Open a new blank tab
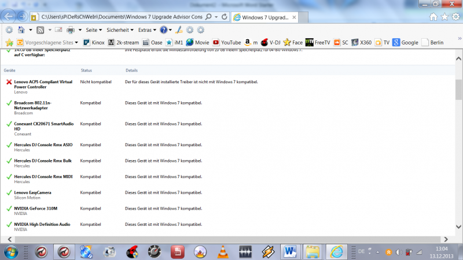 click(x=303, y=17)
